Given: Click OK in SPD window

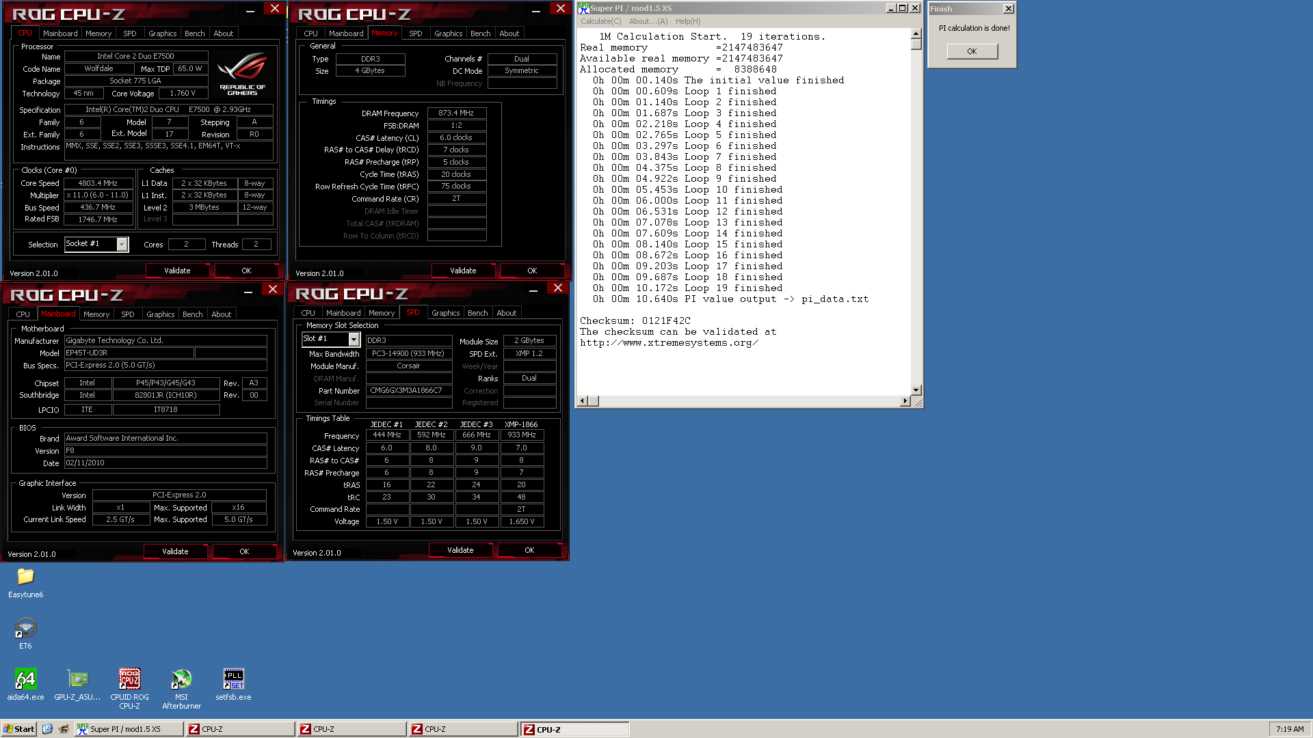Looking at the screenshot, I should click(x=529, y=550).
